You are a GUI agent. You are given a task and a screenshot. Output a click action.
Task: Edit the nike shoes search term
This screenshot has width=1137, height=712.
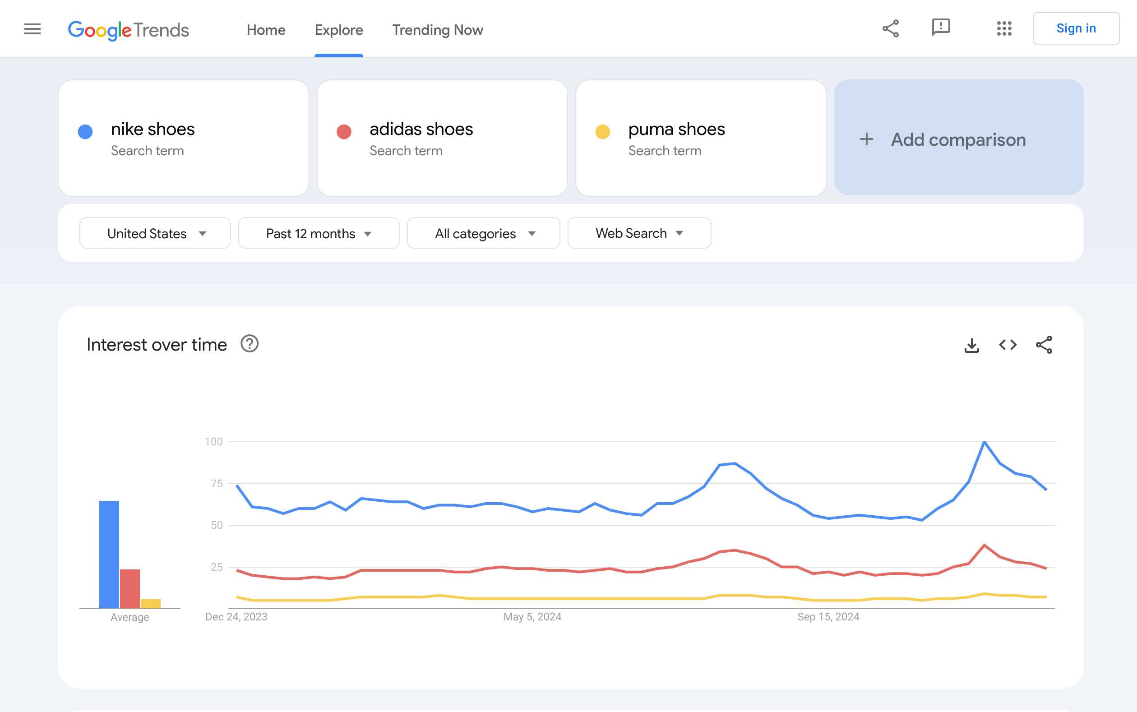(x=184, y=138)
